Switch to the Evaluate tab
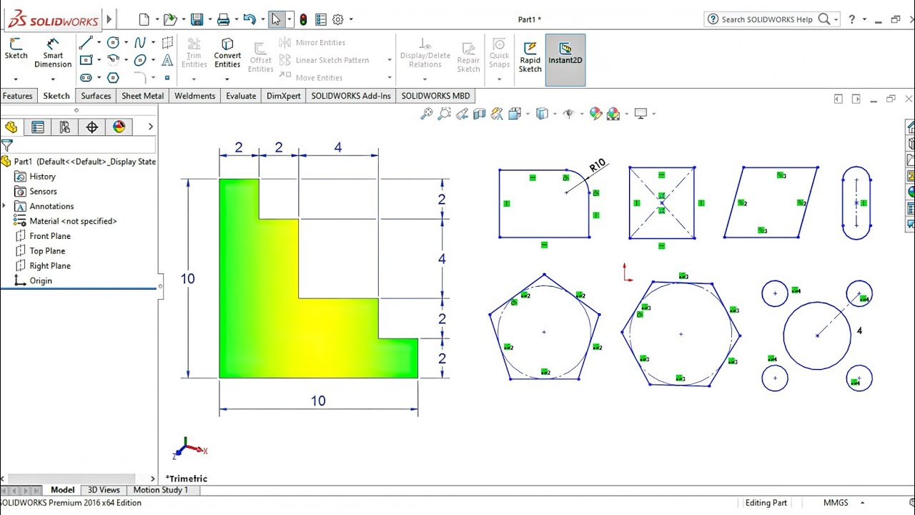915x515 pixels. pyautogui.click(x=241, y=96)
